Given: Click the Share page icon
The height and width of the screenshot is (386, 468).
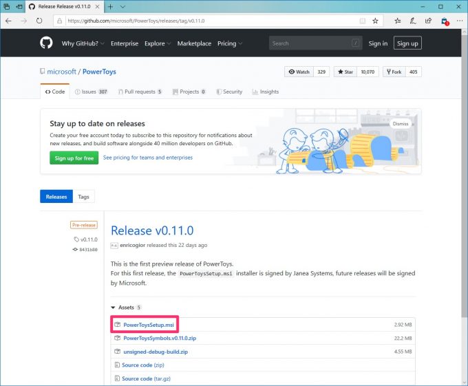Looking at the screenshot, I should coord(428,21).
